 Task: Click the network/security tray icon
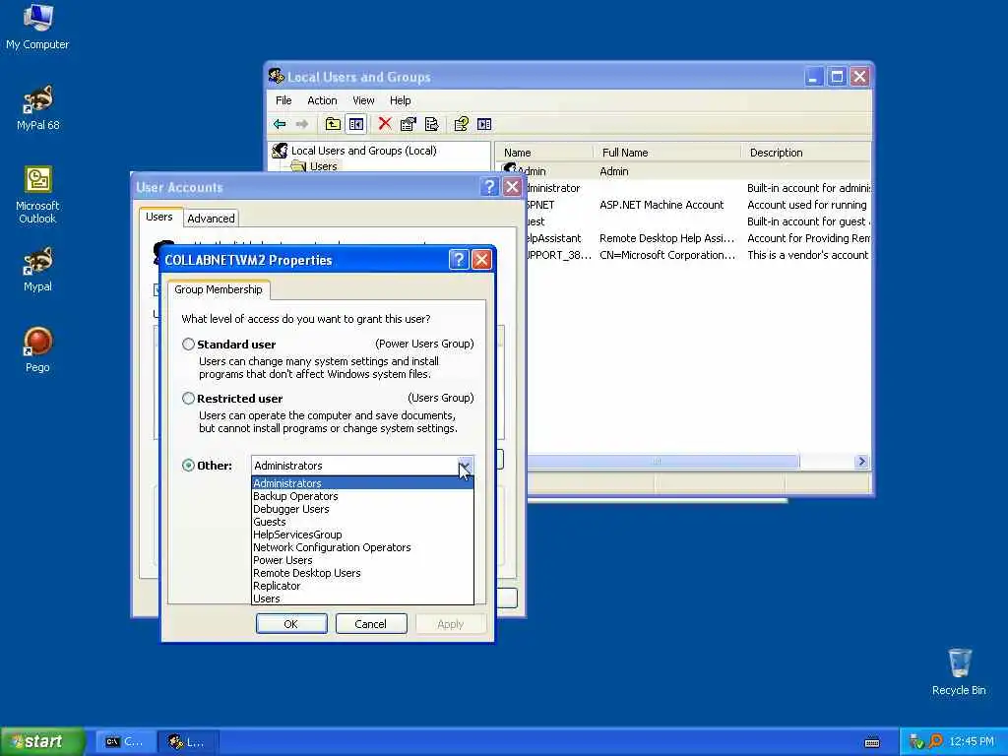pos(916,741)
